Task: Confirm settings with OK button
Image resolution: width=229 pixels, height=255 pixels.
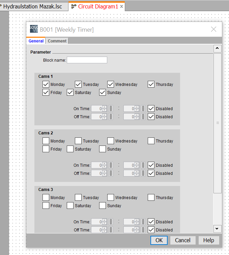Action: coord(159,241)
